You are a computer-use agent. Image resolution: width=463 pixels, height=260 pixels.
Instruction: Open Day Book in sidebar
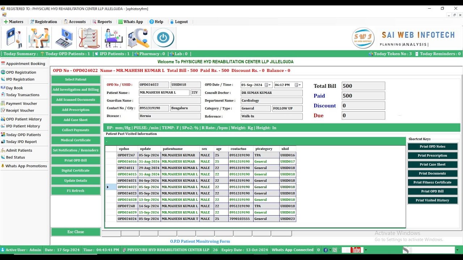click(12, 88)
